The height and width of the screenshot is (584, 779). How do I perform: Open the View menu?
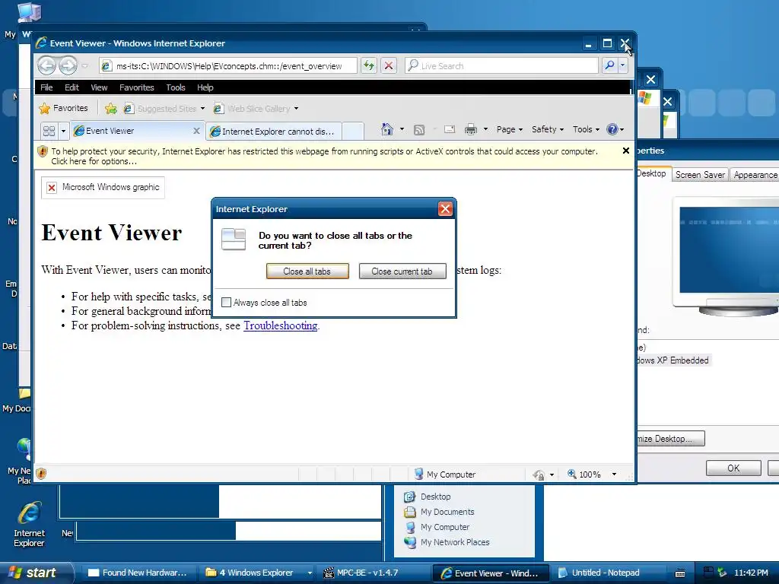pyautogui.click(x=99, y=87)
